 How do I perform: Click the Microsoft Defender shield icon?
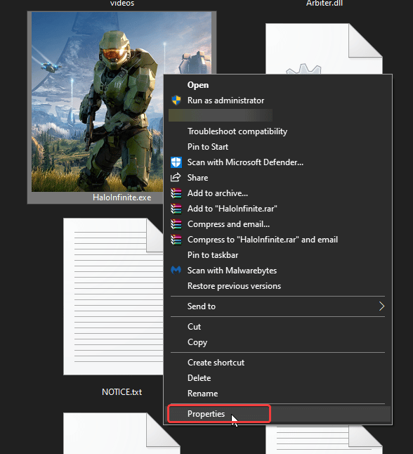tap(176, 162)
